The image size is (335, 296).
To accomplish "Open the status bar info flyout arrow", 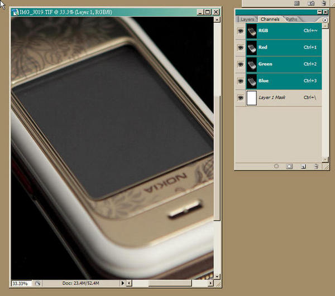I will (123, 283).
